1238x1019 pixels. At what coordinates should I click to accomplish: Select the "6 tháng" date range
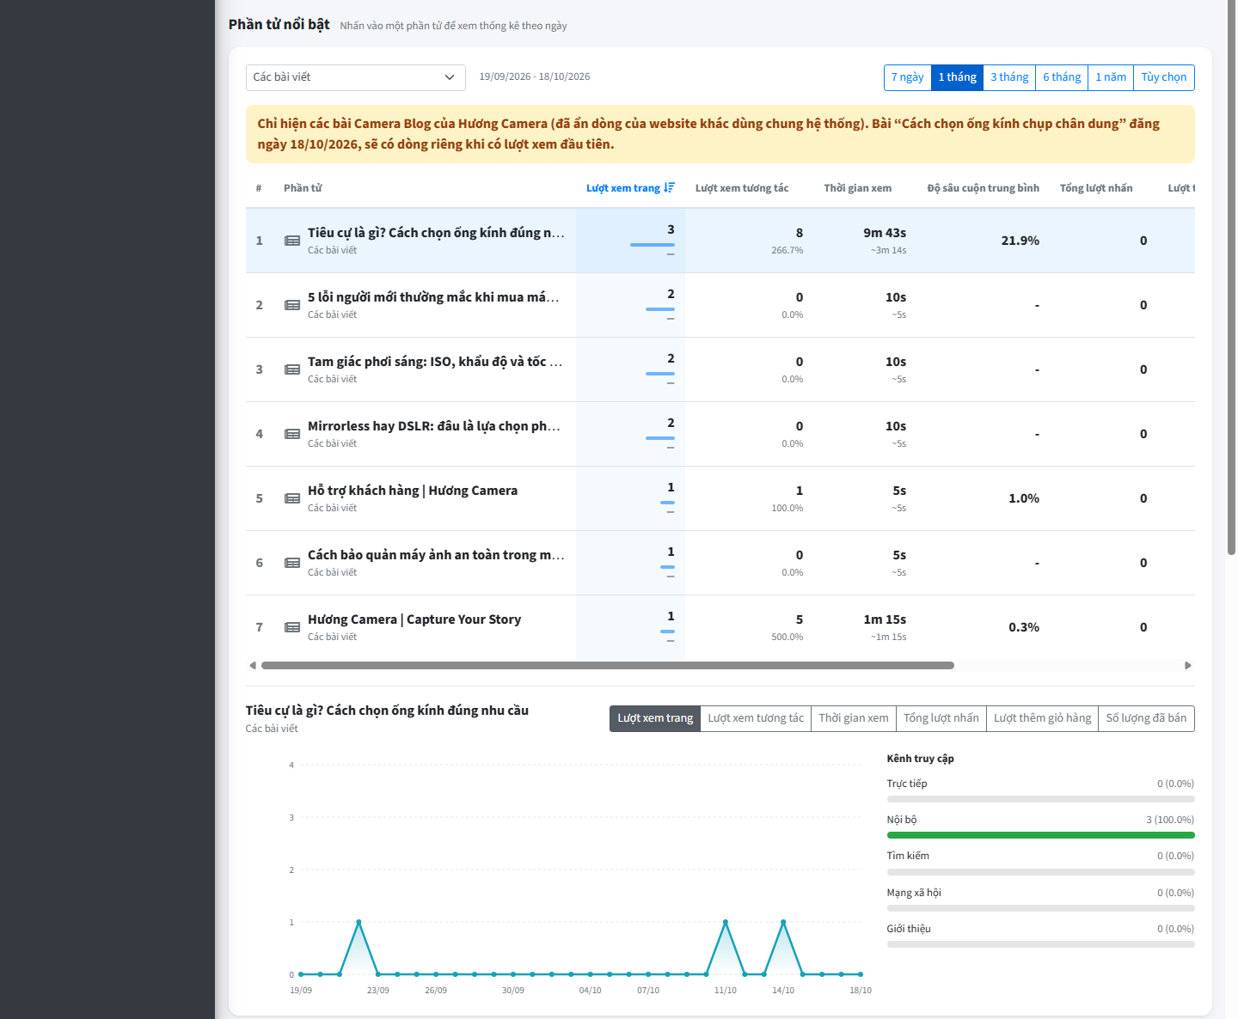coord(1062,77)
